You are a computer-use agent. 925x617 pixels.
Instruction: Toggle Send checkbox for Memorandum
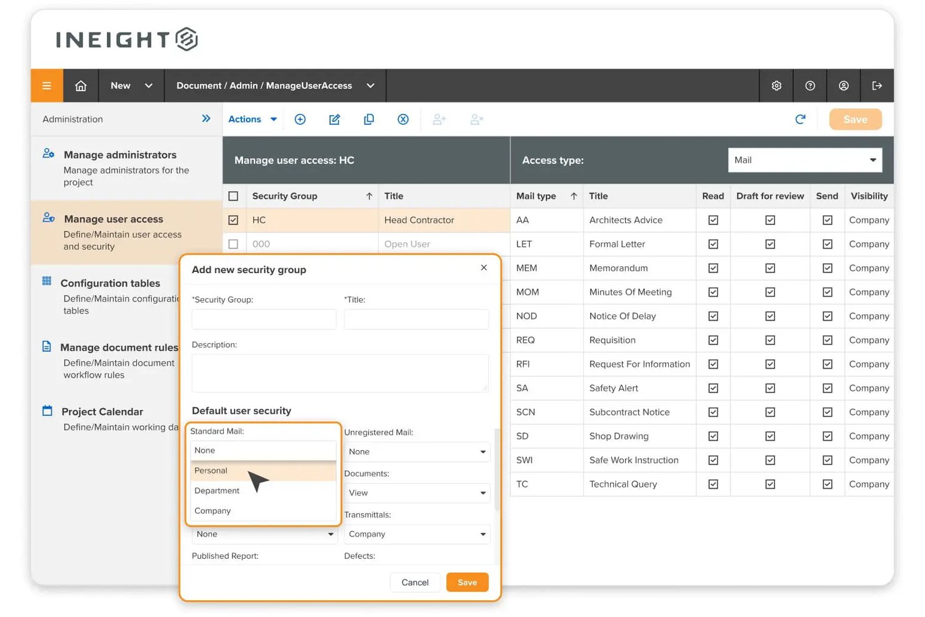[827, 268]
